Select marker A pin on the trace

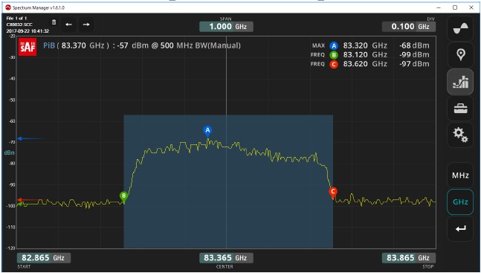207,131
